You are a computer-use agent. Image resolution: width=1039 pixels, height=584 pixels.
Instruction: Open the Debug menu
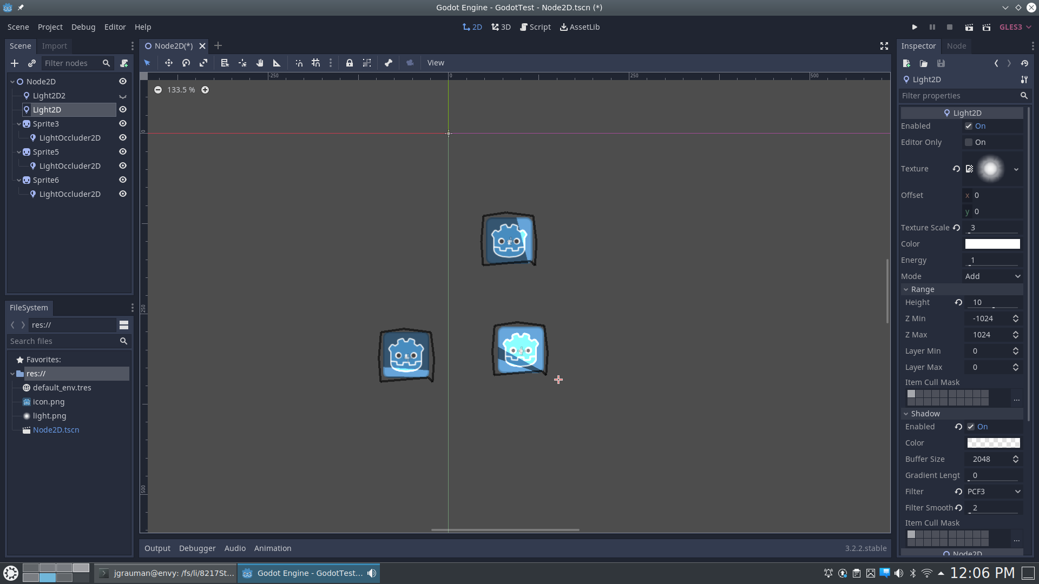pos(82,27)
